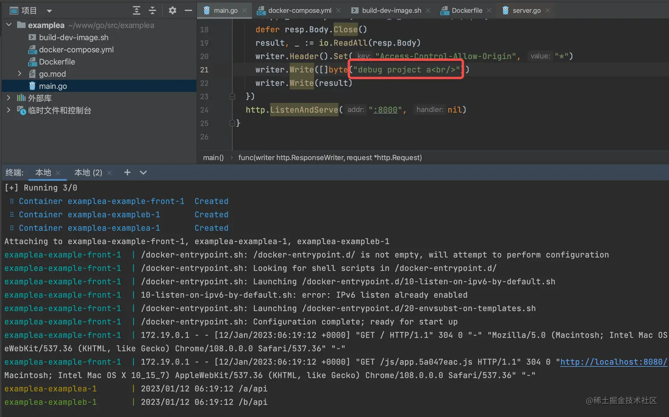Viewport: 669px width, 417px height.
Task: Close the docker-compose.yml tab
Action: tap(338, 11)
